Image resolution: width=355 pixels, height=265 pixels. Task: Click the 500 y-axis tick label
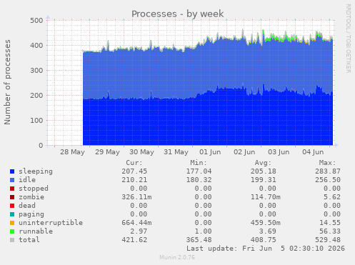tap(36, 21)
